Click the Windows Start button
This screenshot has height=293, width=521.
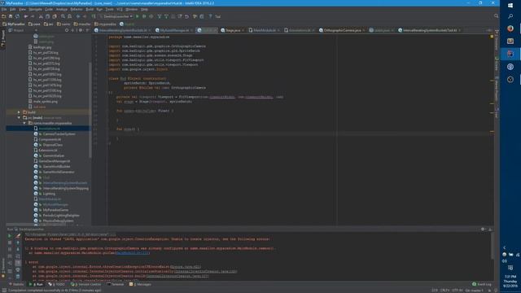click(510, 6)
